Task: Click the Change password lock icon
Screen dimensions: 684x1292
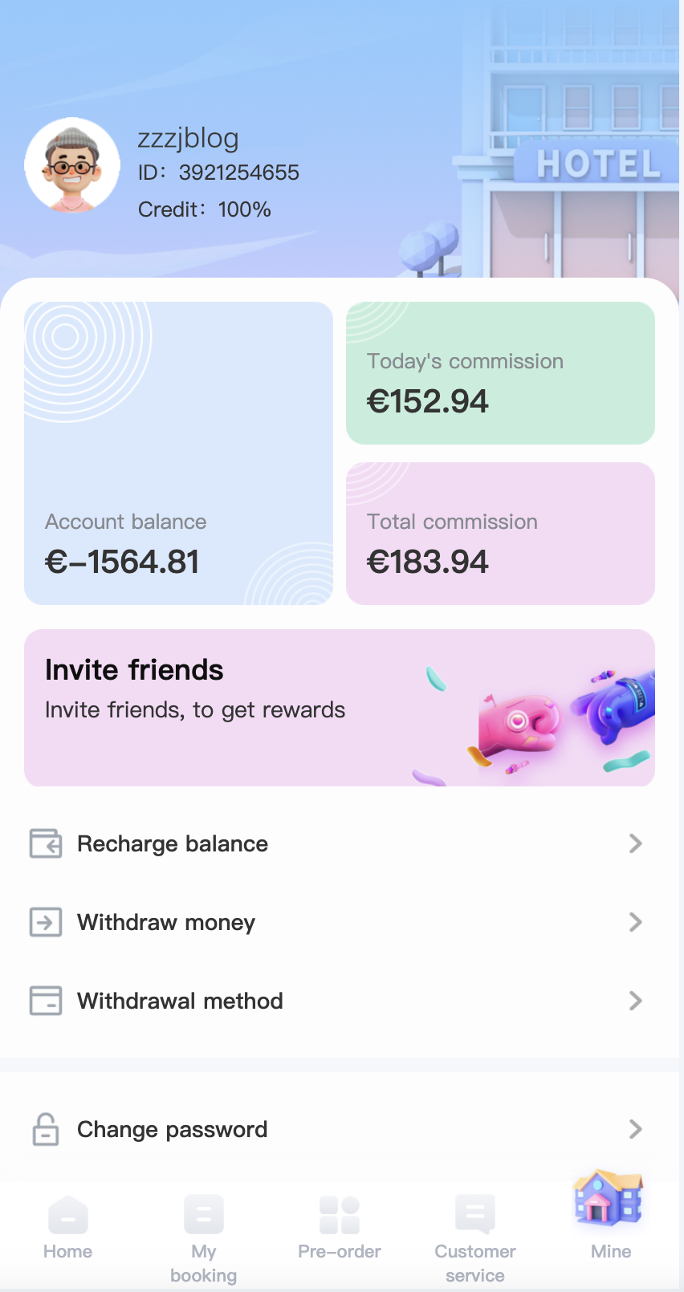Action: pyautogui.click(x=46, y=1129)
